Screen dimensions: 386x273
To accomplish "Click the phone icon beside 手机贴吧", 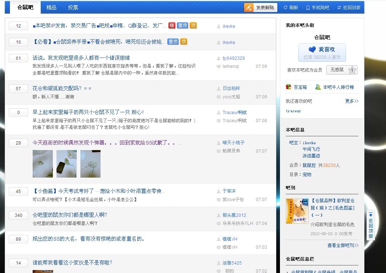I will 308,8.
